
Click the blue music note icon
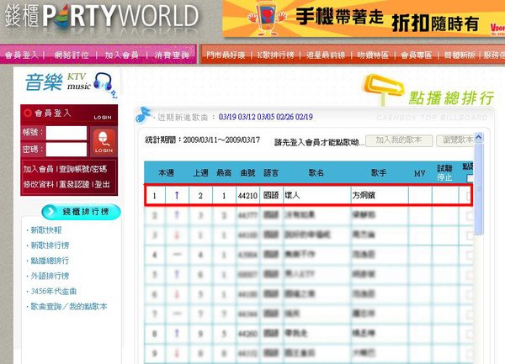point(143,115)
